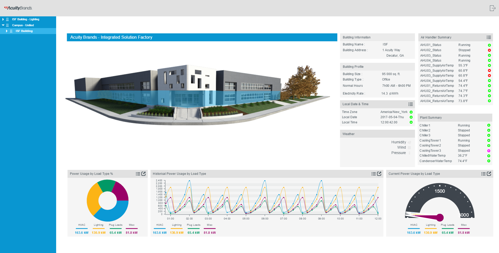
Task: Open list view for Historical Power Usage chart
Action: (373, 174)
